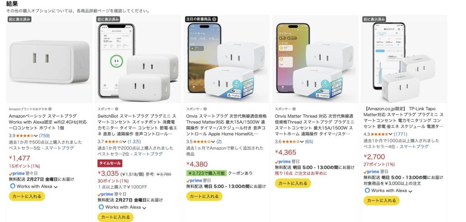Expand Works with Alexa chevron on Amazonベーシック

[x=56, y=187]
